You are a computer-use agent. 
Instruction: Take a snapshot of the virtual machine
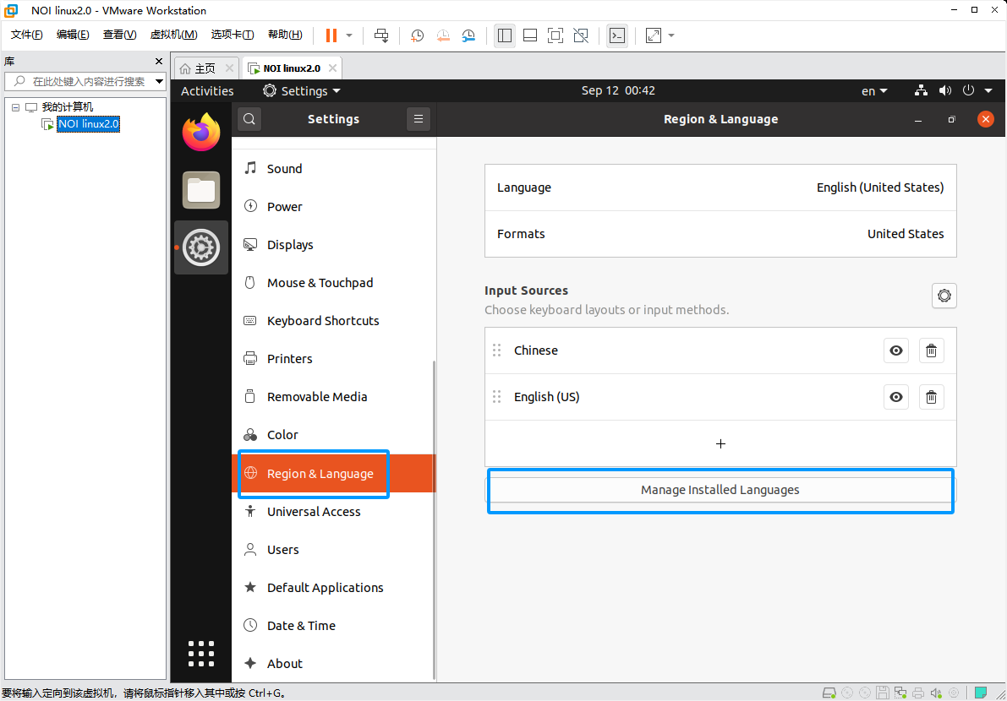tap(418, 35)
